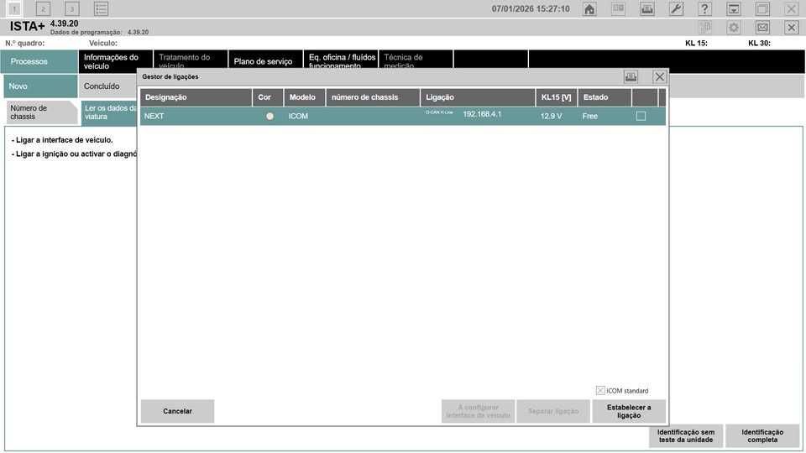This screenshot has width=806, height=453.
Task: Sort by the Cor column header
Action: tap(268, 97)
